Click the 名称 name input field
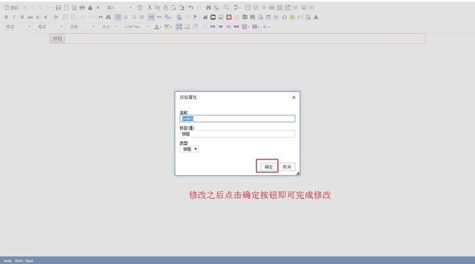The image size is (475, 264). click(x=237, y=119)
